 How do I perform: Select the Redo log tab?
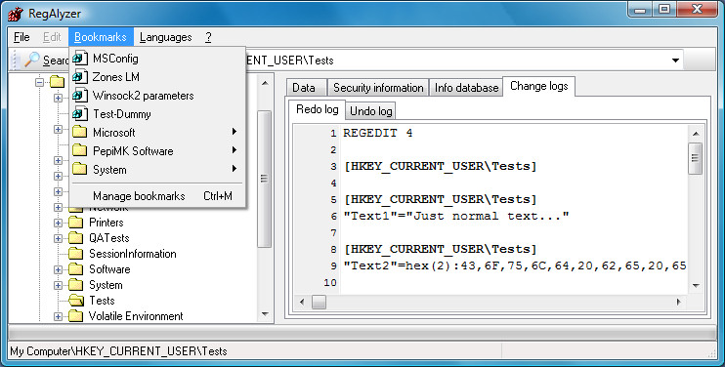[318, 109]
